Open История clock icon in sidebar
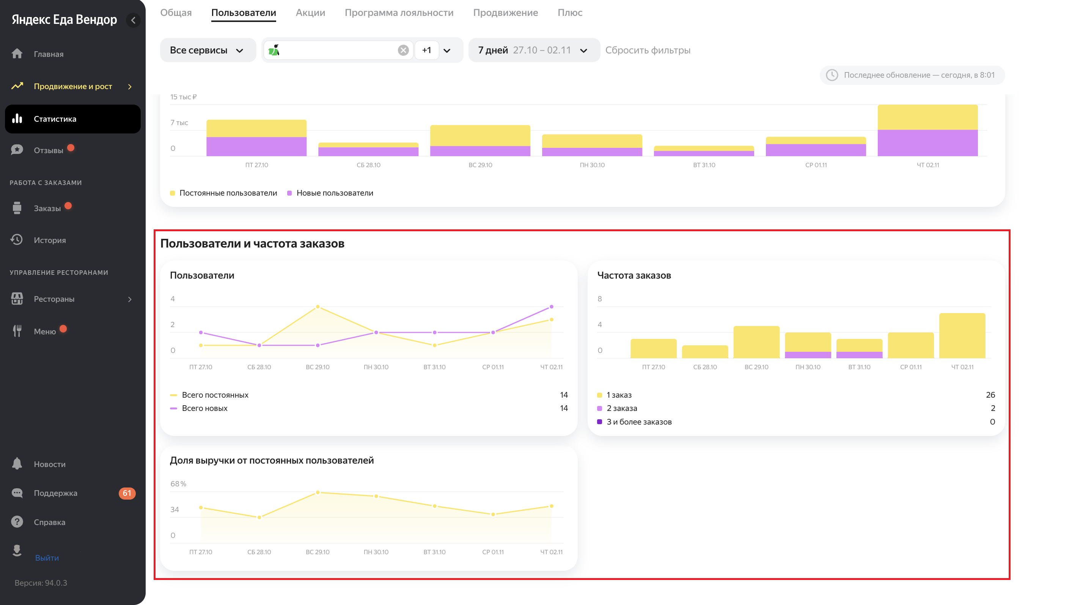 (17, 240)
